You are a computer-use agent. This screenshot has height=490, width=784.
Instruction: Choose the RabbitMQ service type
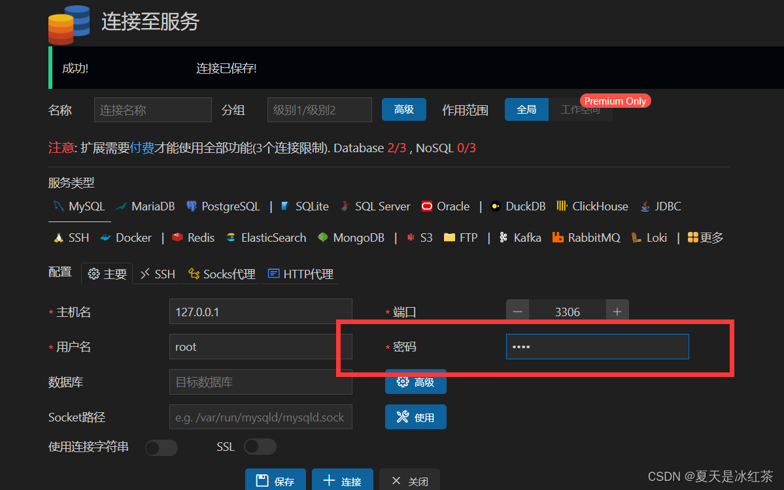tap(586, 238)
